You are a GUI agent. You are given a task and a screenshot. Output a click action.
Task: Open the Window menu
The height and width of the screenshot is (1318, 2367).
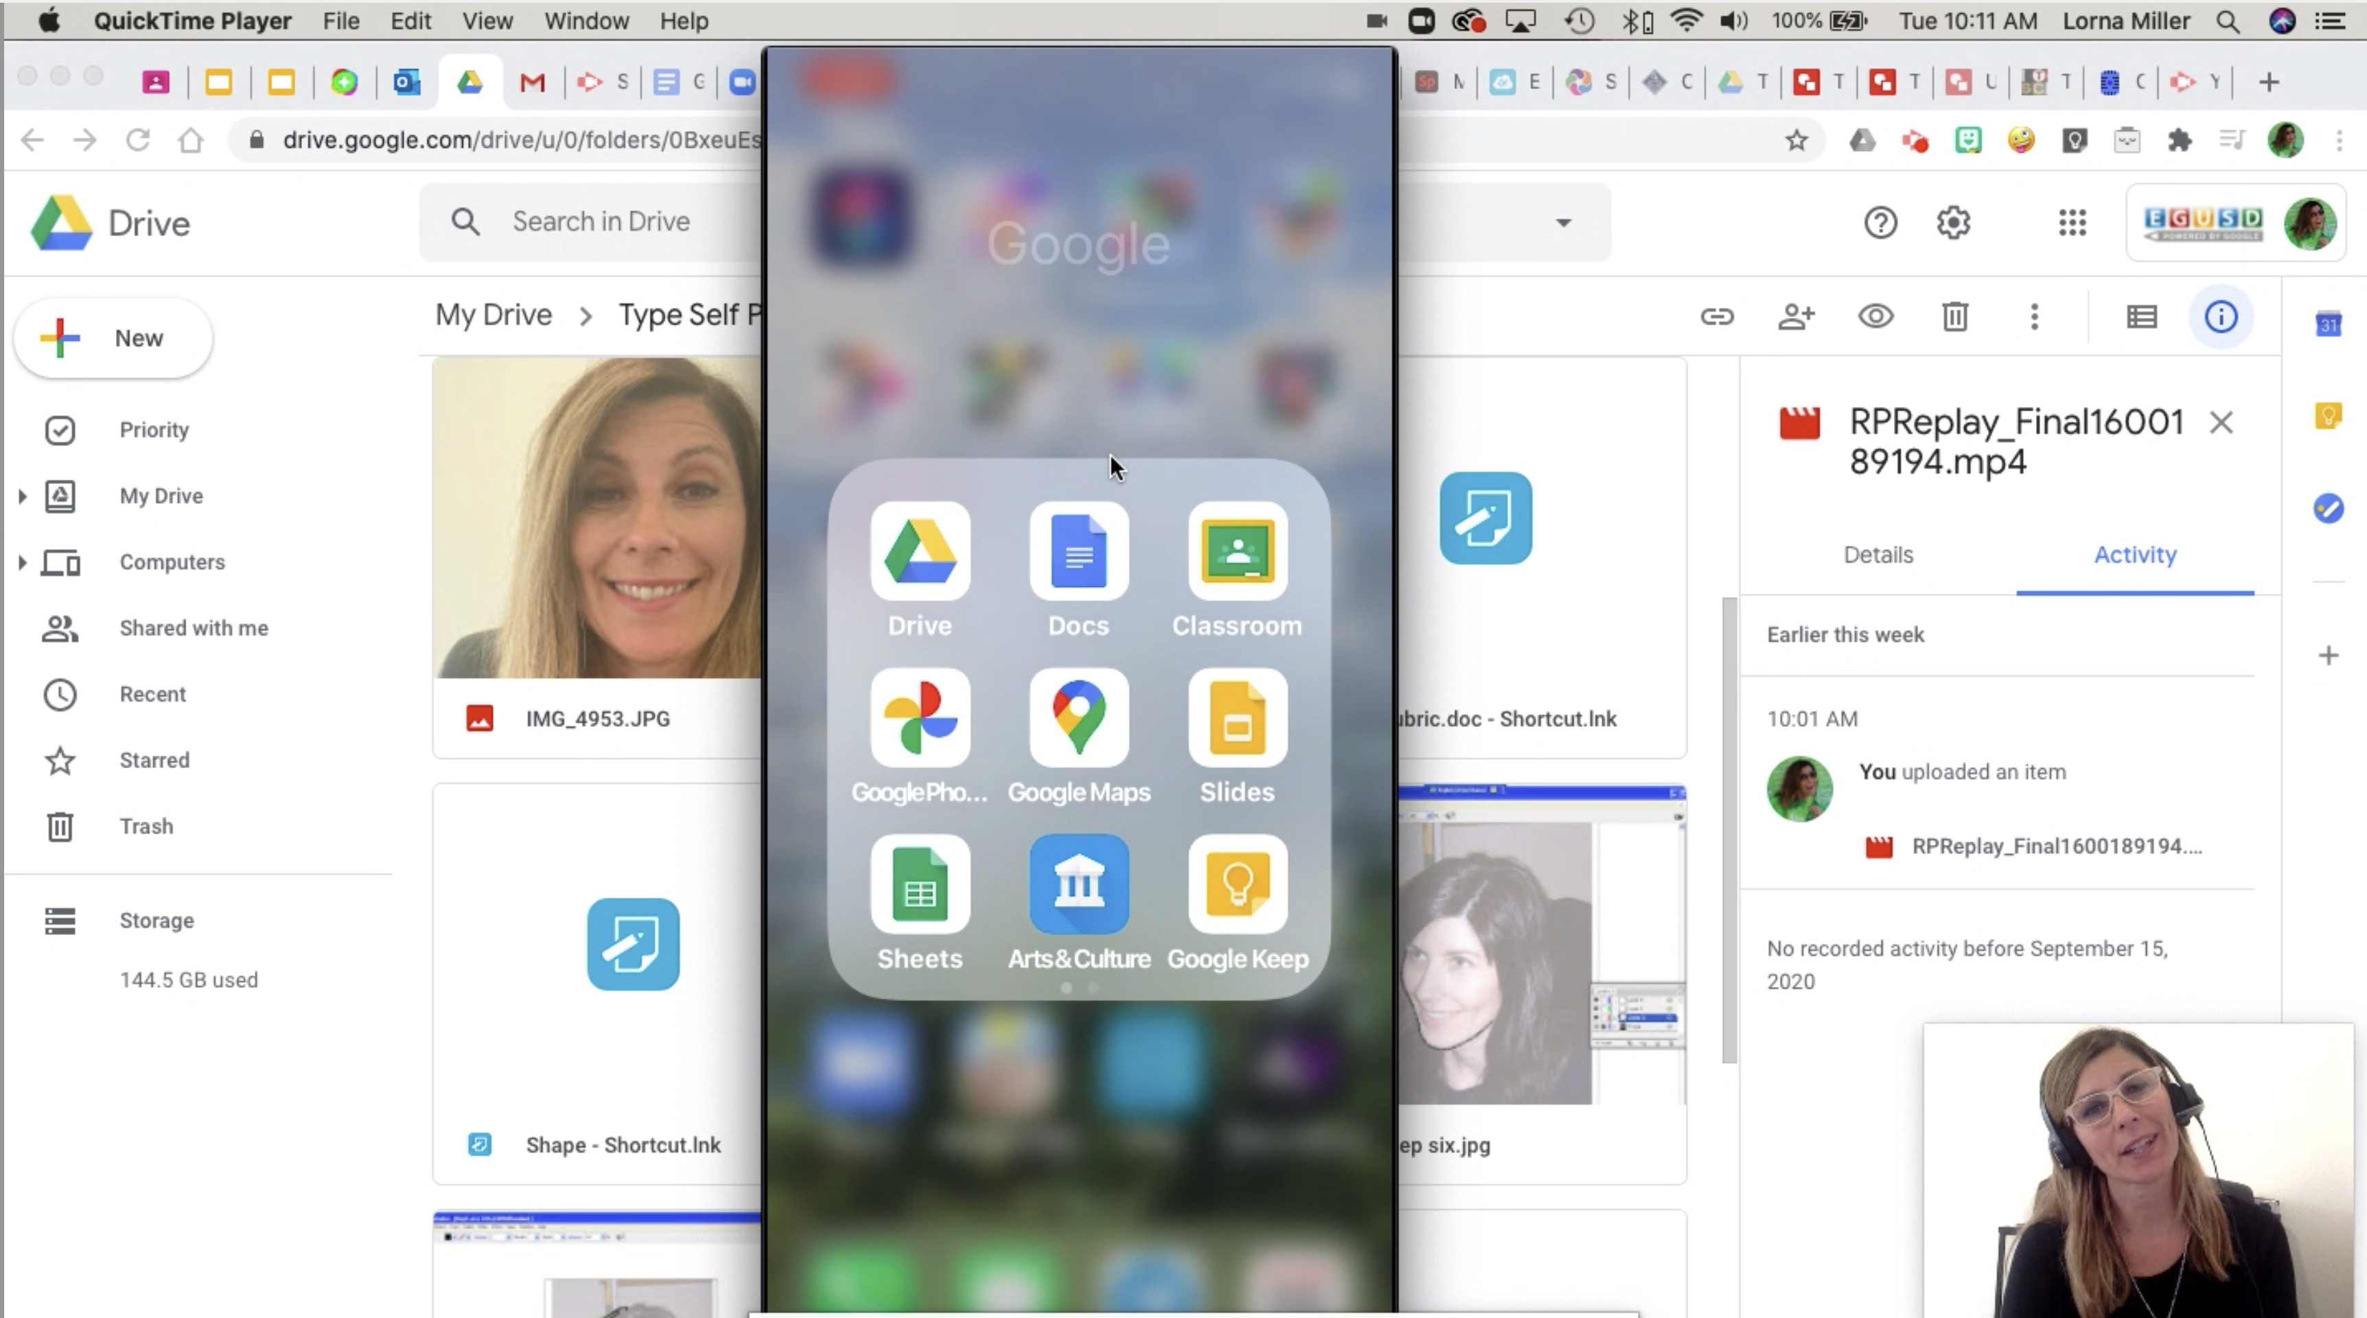[586, 20]
